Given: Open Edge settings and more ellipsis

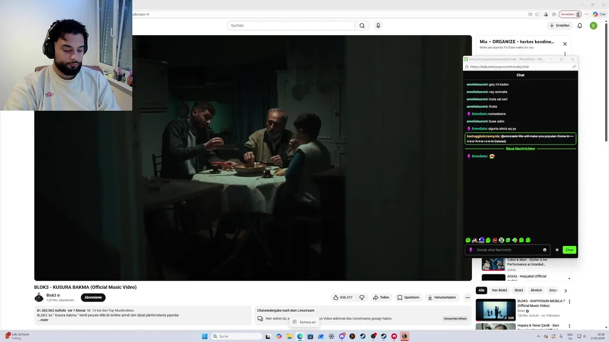Looking at the screenshot, I should point(587,14).
